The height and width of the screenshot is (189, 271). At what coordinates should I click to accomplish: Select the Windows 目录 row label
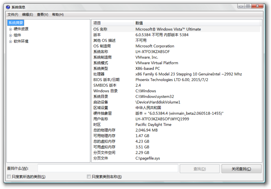(105, 91)
